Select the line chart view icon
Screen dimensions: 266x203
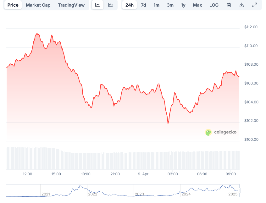pos(97,5)
